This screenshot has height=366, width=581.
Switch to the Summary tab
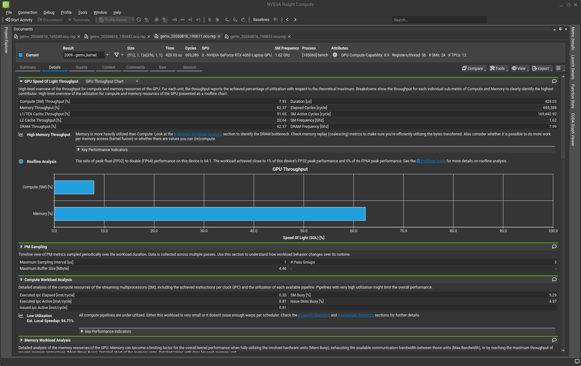pyautogui.click(x=28, y=67)
